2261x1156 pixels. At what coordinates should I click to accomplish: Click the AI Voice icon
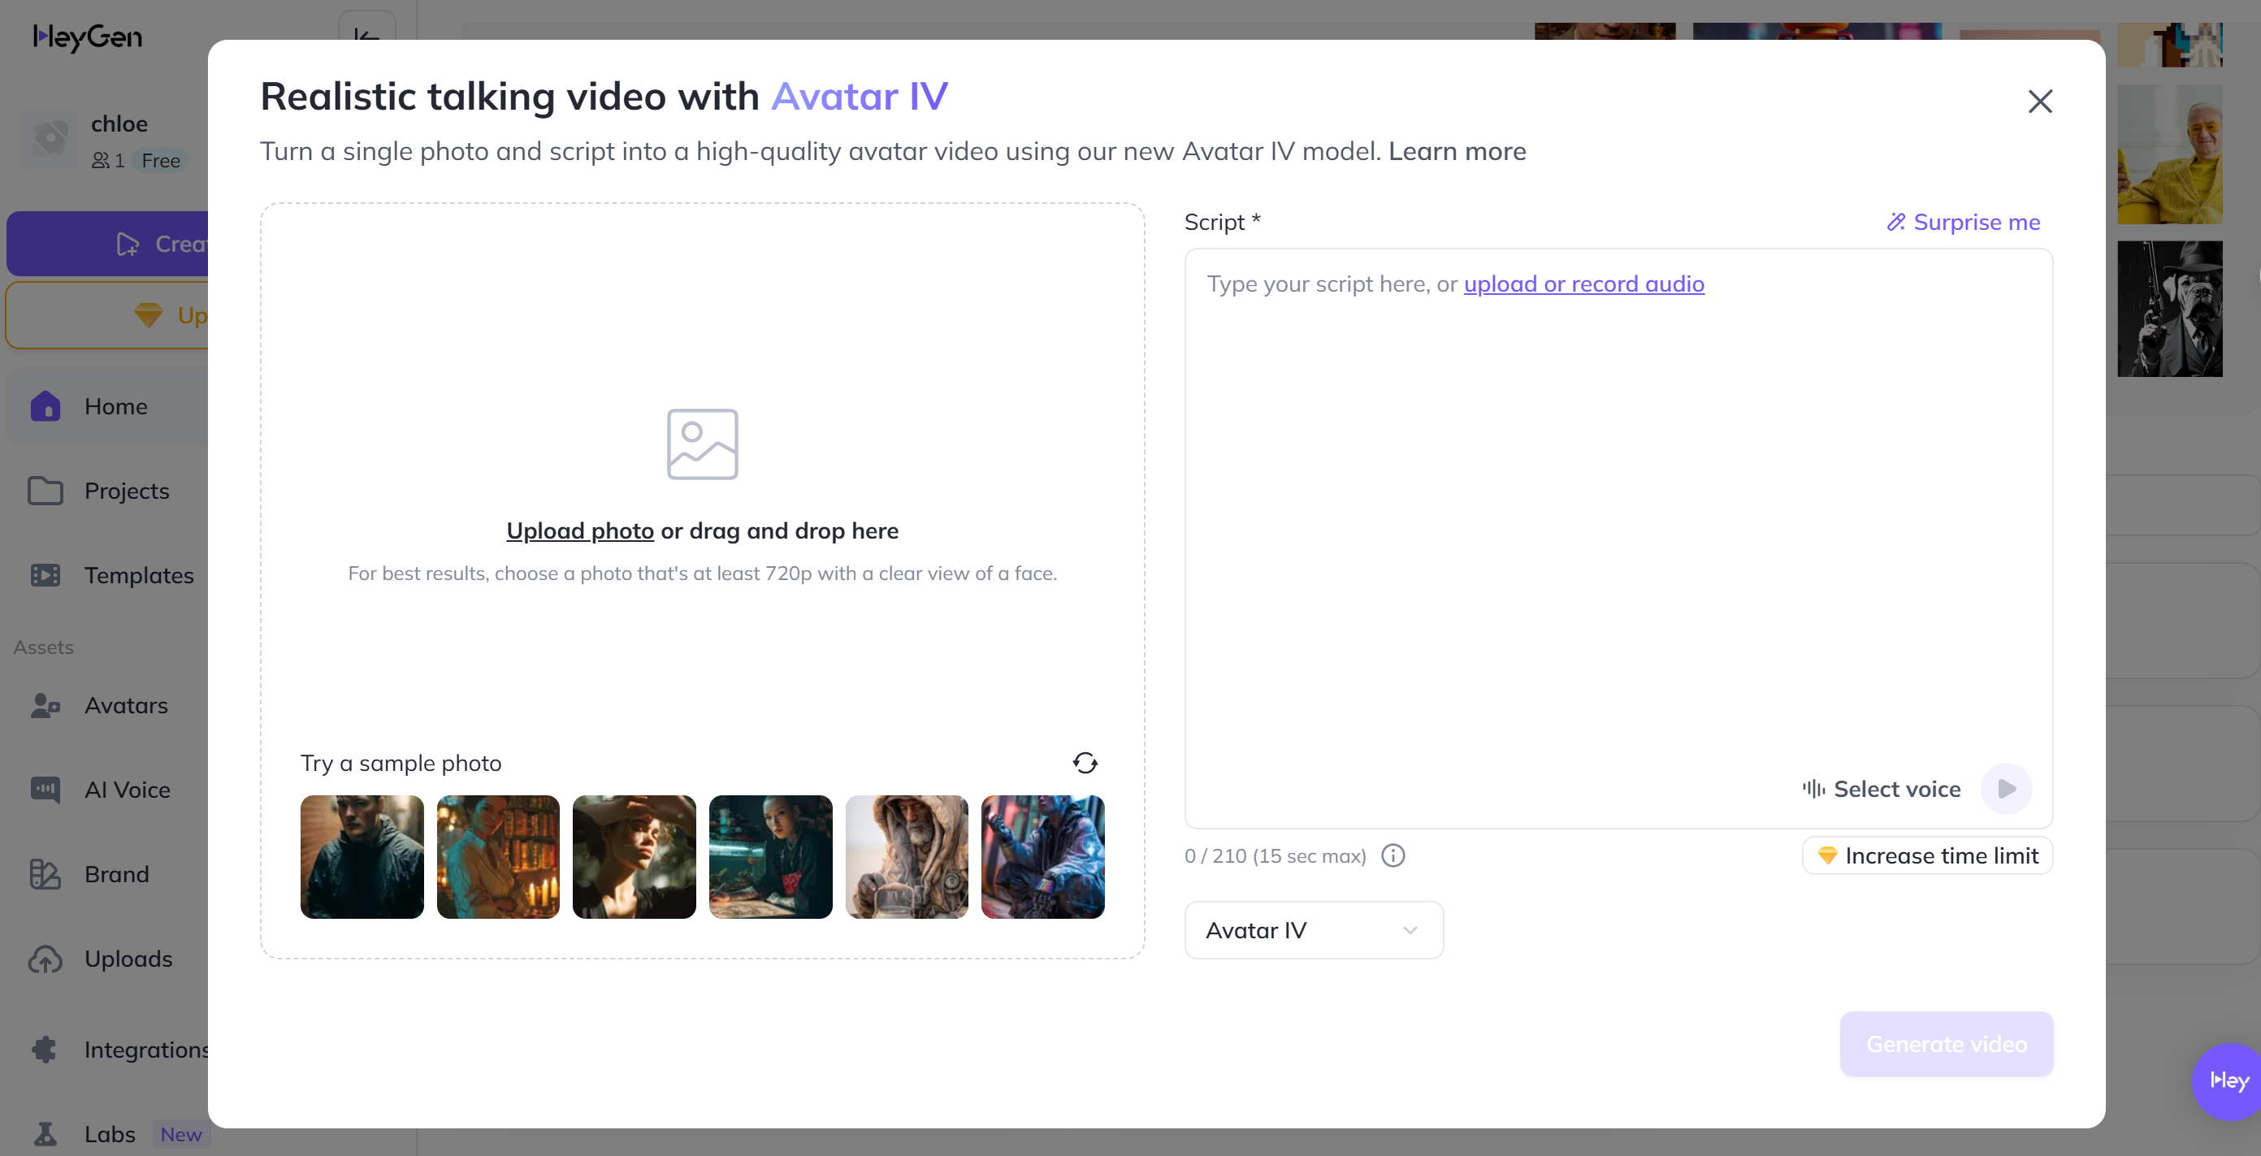coord(45,789)
